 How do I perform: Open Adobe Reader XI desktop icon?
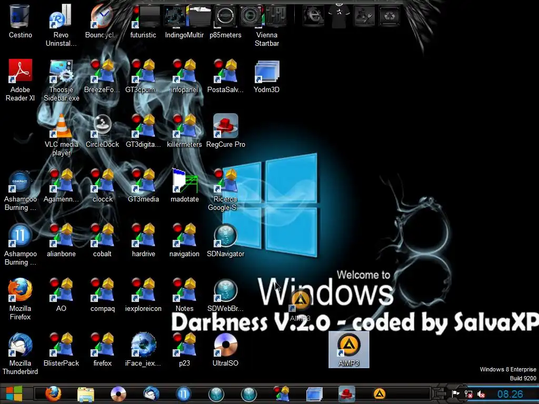coord(20,80)
